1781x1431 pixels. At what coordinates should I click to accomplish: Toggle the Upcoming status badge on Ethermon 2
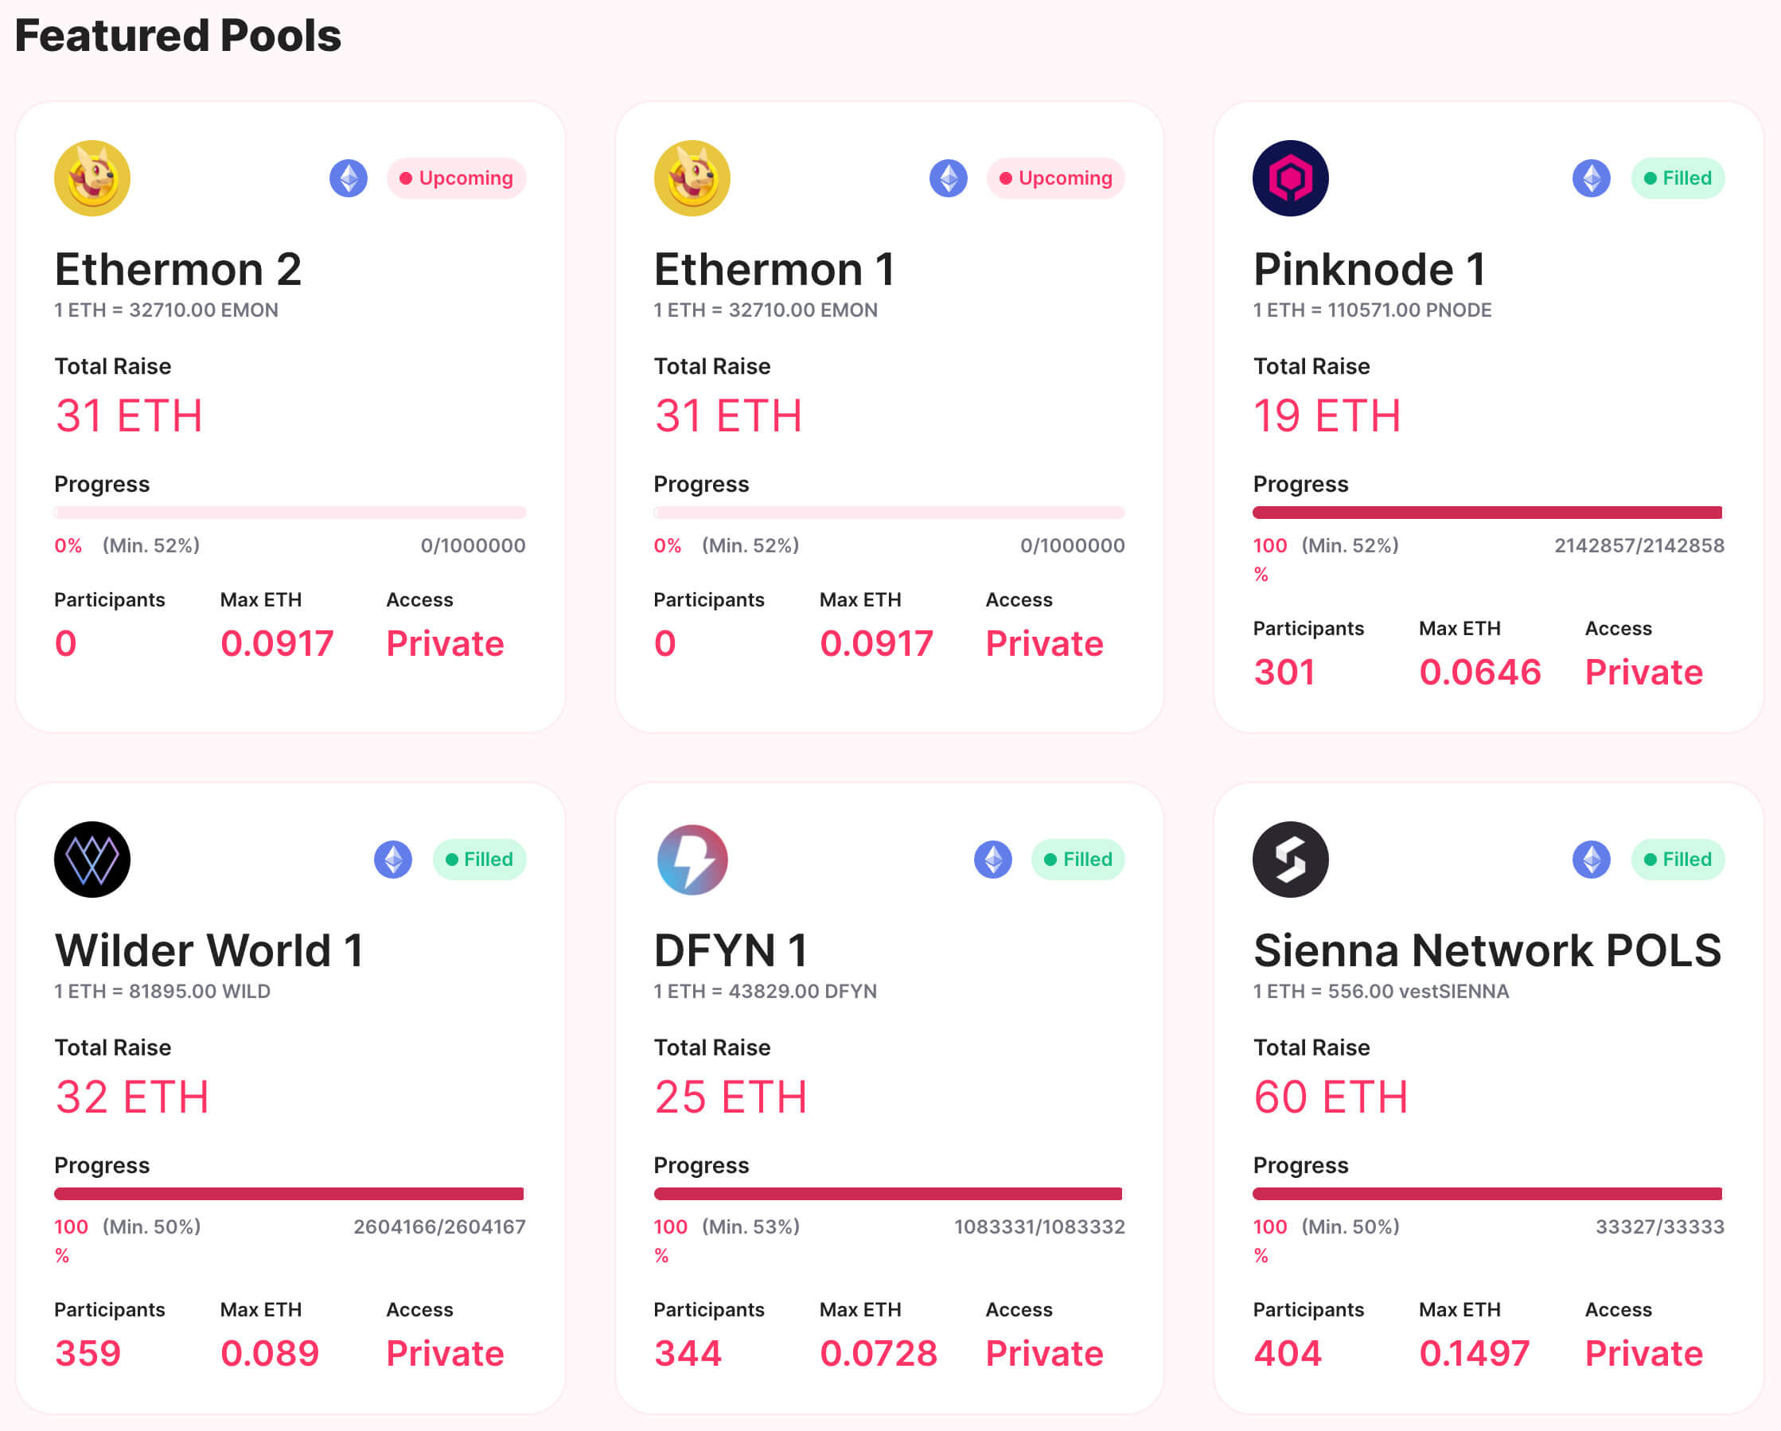coord(457,177)
